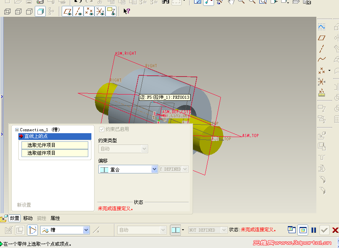Click the '选取元件项目' collector field
The width and height of the screenshot is (339, 248).
tap(55, 145)
